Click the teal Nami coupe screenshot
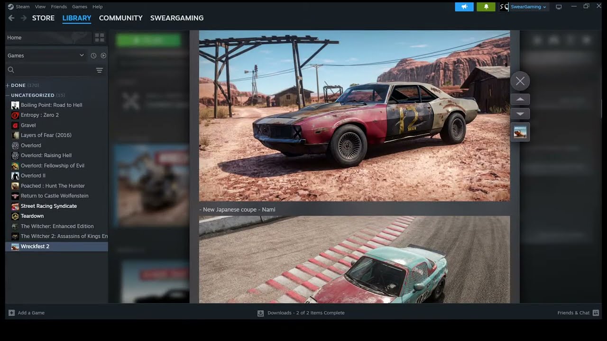607x341 pixels. coord(354,260)
